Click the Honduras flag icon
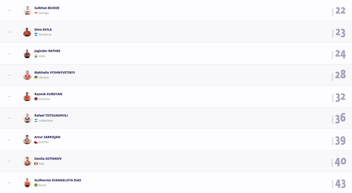Viewport: 352px width, 193px height. (36, 35)
